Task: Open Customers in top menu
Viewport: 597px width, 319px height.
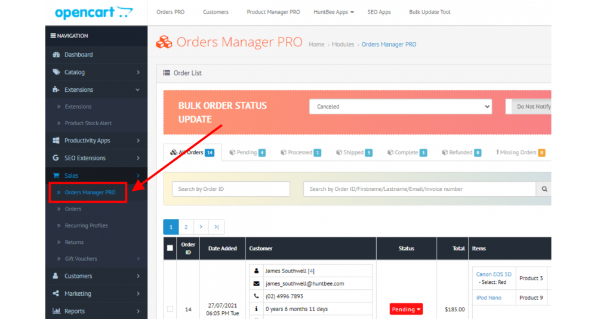Action: click(x=216, y=12)
